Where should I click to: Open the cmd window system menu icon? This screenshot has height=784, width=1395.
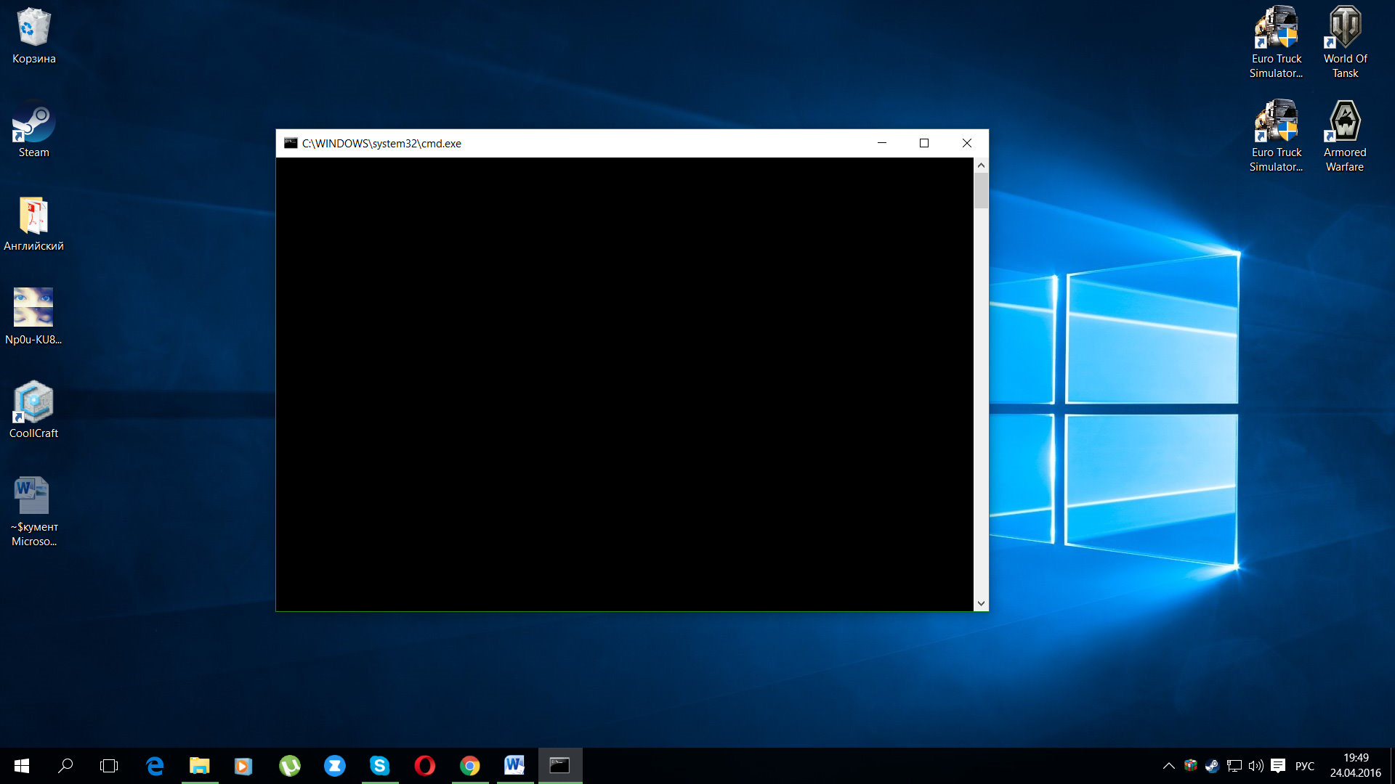(291, 143)
